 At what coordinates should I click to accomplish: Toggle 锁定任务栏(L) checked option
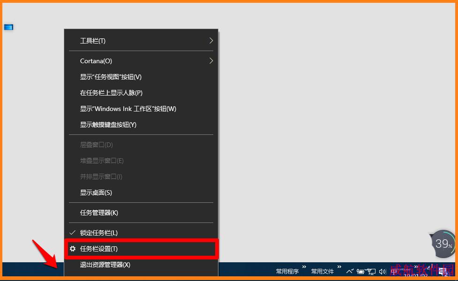point(99,233)
